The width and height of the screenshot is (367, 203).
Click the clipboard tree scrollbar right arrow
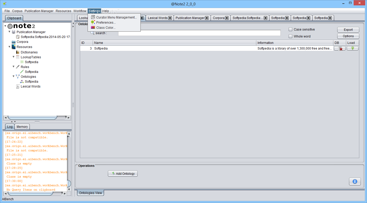(69, 118)
